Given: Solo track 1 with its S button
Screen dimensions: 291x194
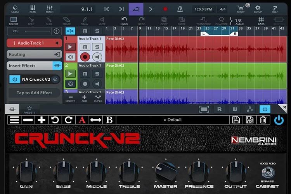Looking at the screenshot, I should tap(97, 47).
